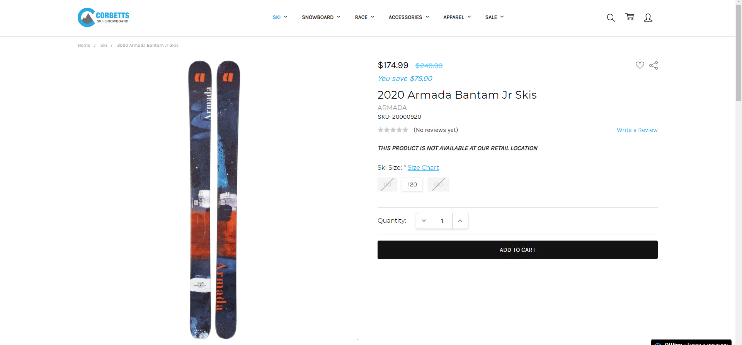Screen dimensions: 742x345
Task: Click Write a Review
Action: pyautogui.click(x=637, y=130)
